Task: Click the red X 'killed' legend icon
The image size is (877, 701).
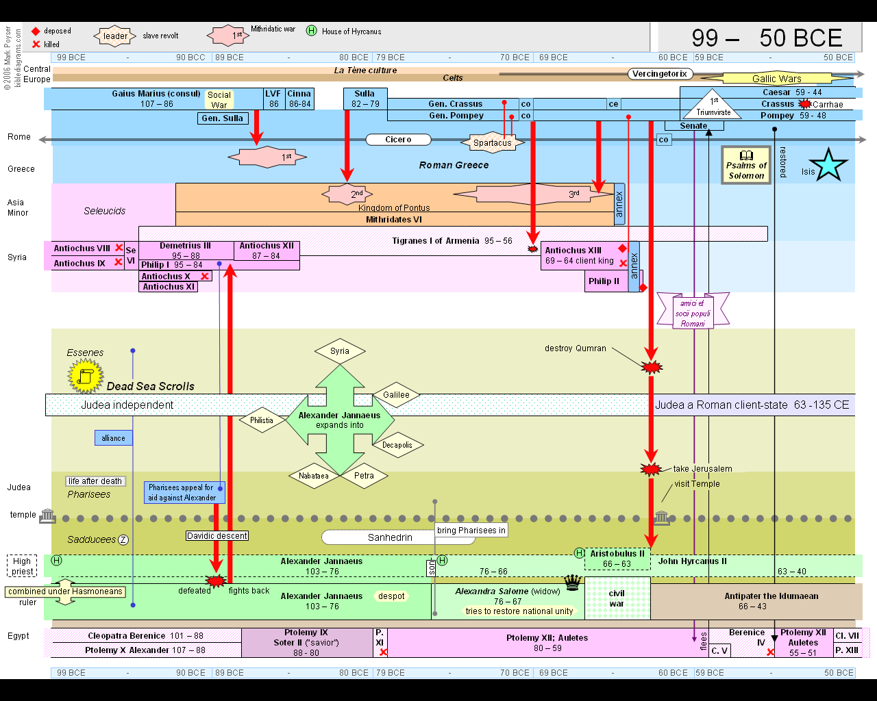Action: [x=36, y=44]
